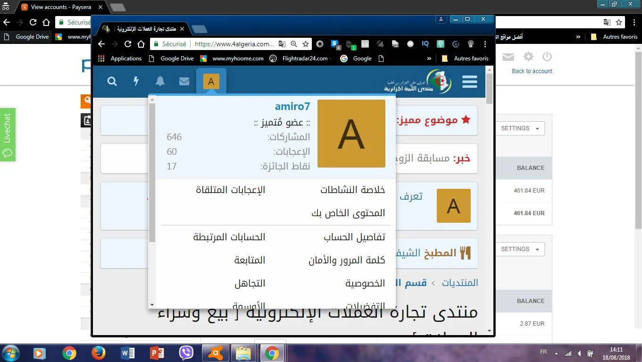
Task: Open the lightning bolt what's new icon
Action: 136,82
